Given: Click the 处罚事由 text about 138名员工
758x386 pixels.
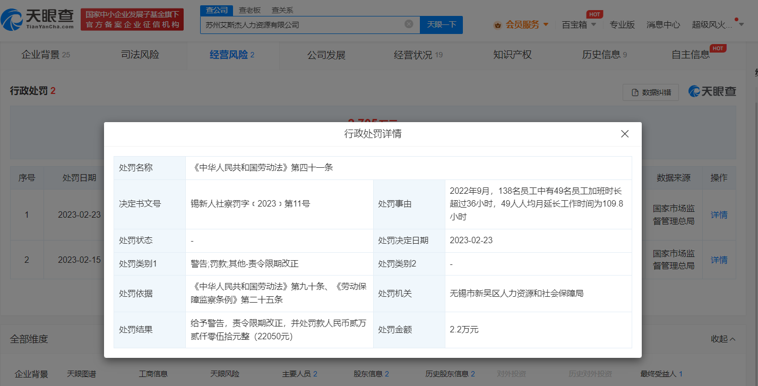Looking at the screenshot, I should coord(537,204).
